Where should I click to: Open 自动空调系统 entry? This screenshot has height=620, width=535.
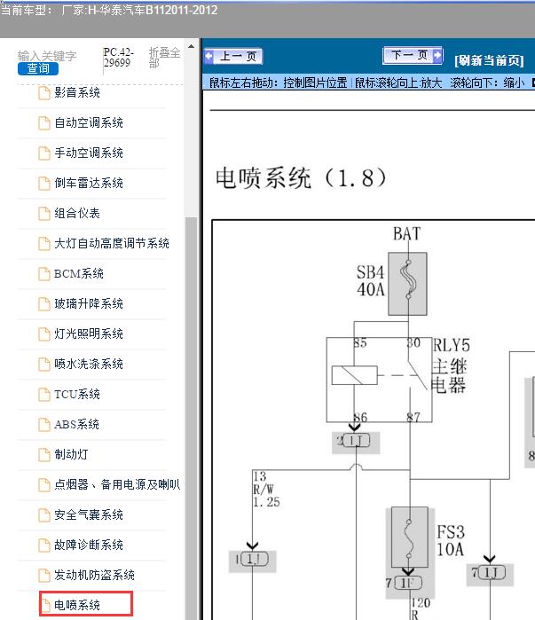click(89, 123)
